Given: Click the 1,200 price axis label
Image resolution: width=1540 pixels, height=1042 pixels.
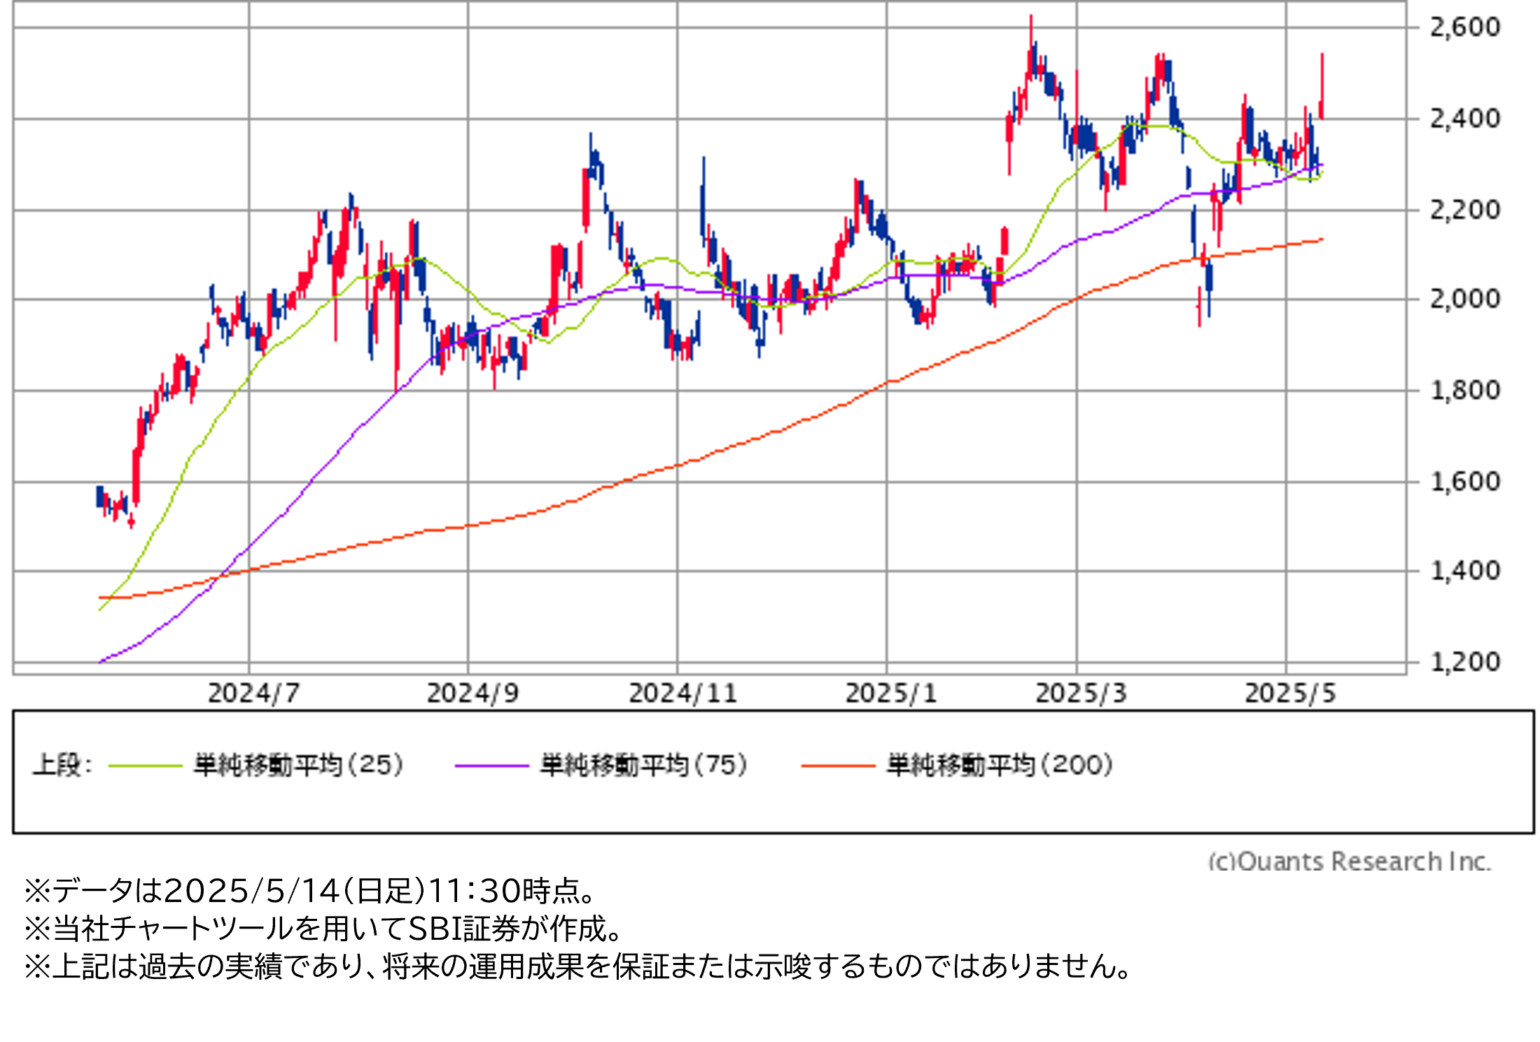Looking at the screenshot, I should (x=1464, y=661).
